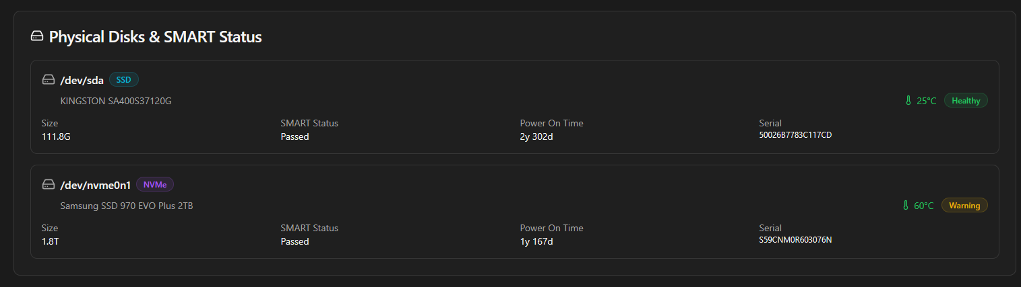The image size is (1021, 287).
Task: Click the Physical Disks & SMART Status heading
Action: [x=155, y=37]
